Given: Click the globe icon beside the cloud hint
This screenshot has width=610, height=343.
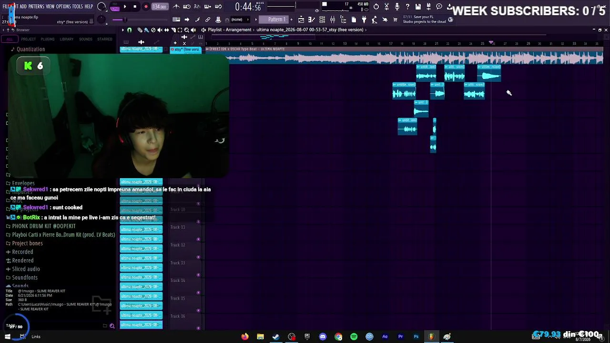Looking at the screenshot, I should tap(450, 20).
